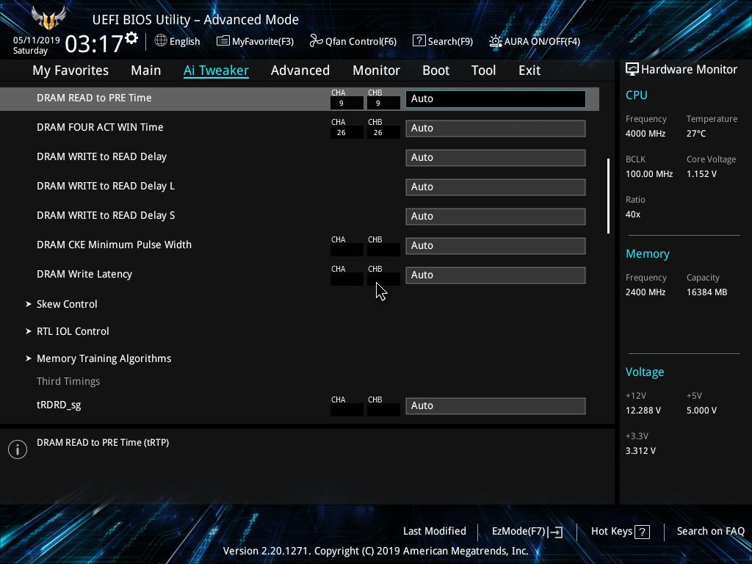
Task: Click +5V 5.000 V reading
Action: (701, 411)
